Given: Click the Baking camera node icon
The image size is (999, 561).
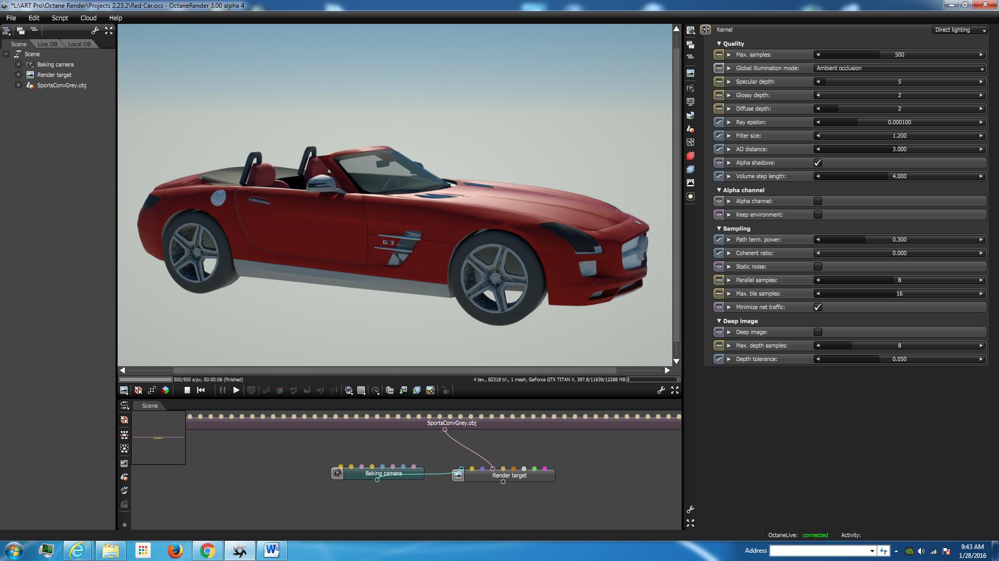Looking at the screenshot, I should pyautogui.click(x=337, y=473).
